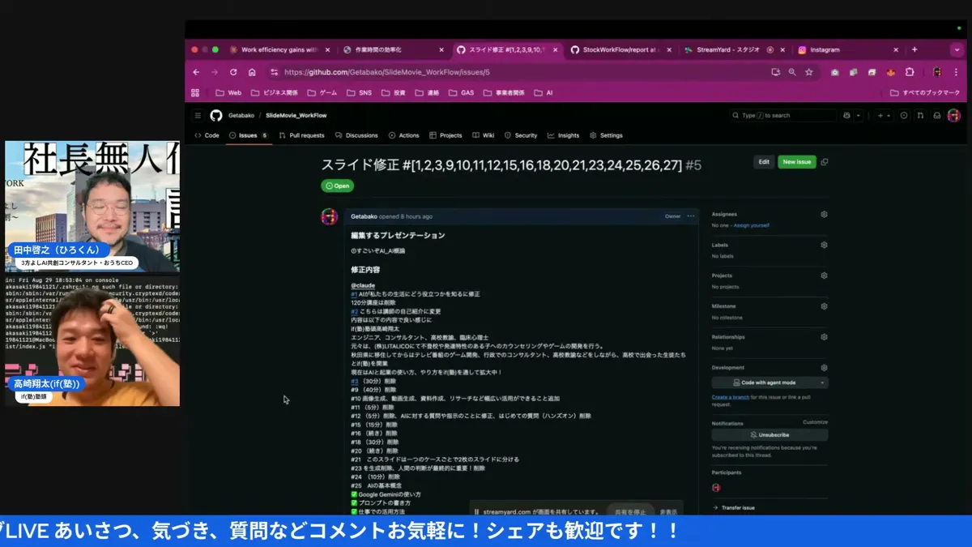Click Getabako avatar beside the comment
The image size is (972, 547).
(329, 216)
